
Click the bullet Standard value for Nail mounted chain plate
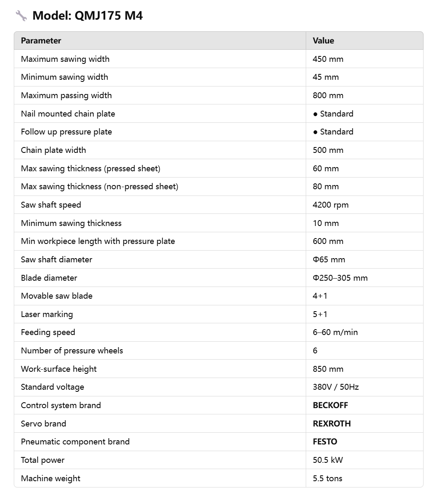(x=333, y=114)
